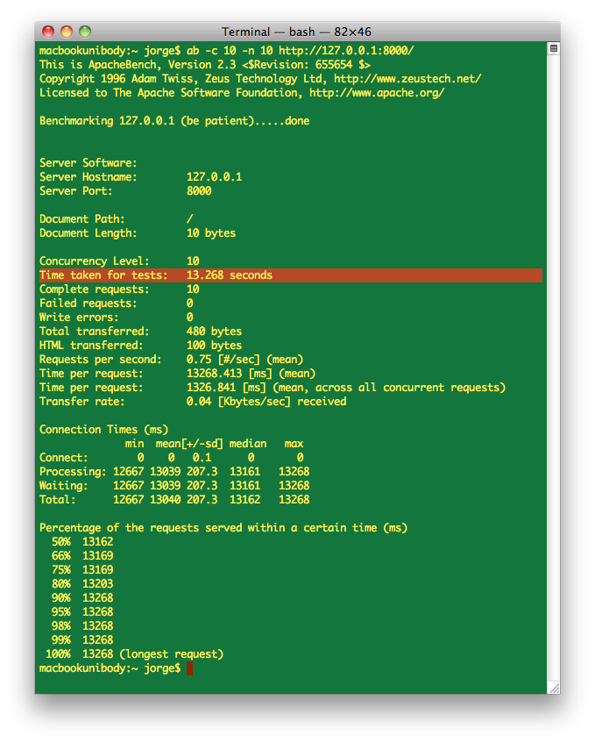This screenshot has height=742, width=595.
Task: Click the vertical scrollbar track
Action: click(x=554, y=367)
